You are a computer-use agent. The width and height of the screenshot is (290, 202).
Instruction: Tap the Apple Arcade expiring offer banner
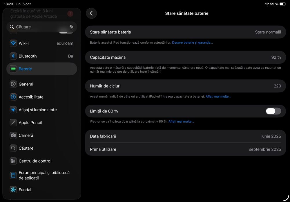pyautogui.click(x=42, y=14)
